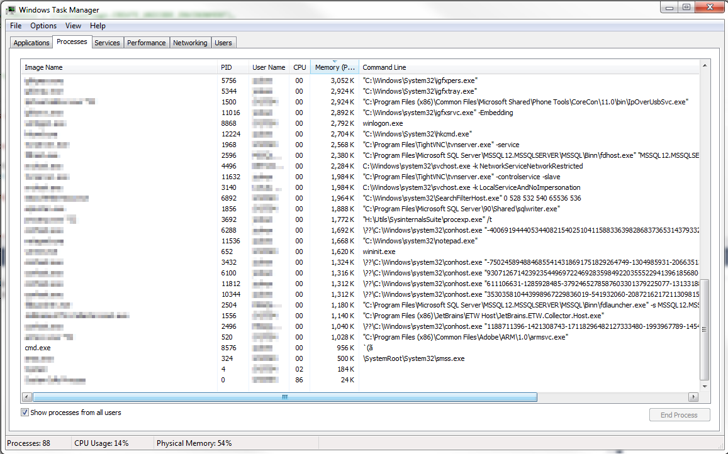
Task: Click the CPU Usage: 14% status entry
Action: tap(101, 443)
